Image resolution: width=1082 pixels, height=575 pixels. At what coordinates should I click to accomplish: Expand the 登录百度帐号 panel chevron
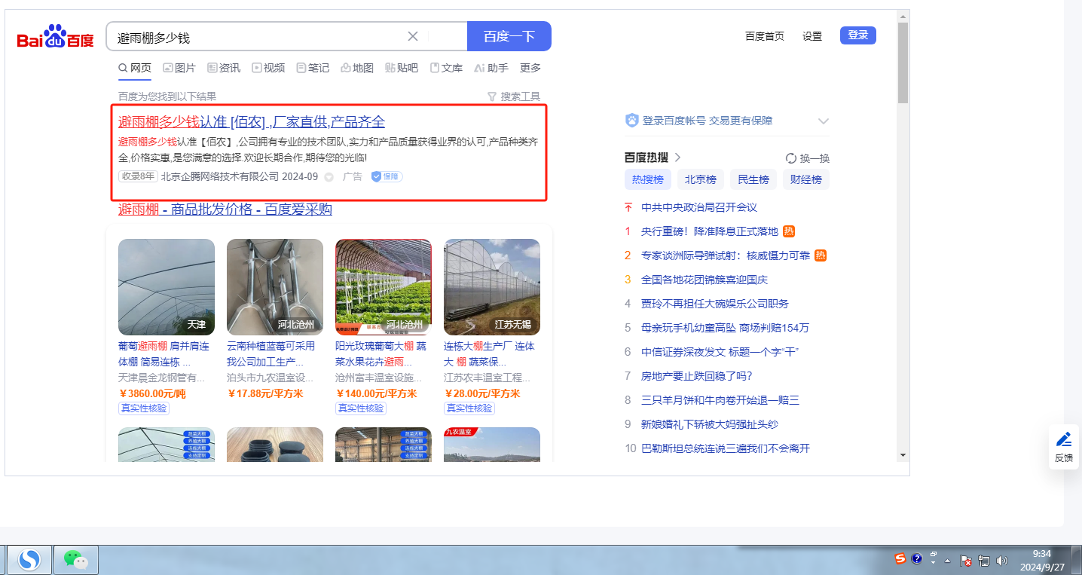pos(824,121)
